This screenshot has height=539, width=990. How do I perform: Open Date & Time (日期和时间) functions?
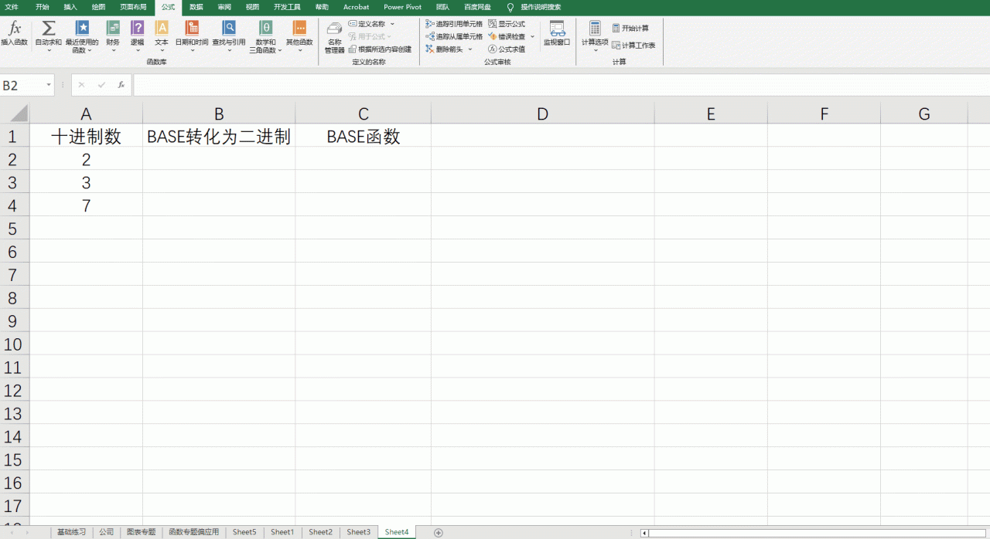coord(192,36)
